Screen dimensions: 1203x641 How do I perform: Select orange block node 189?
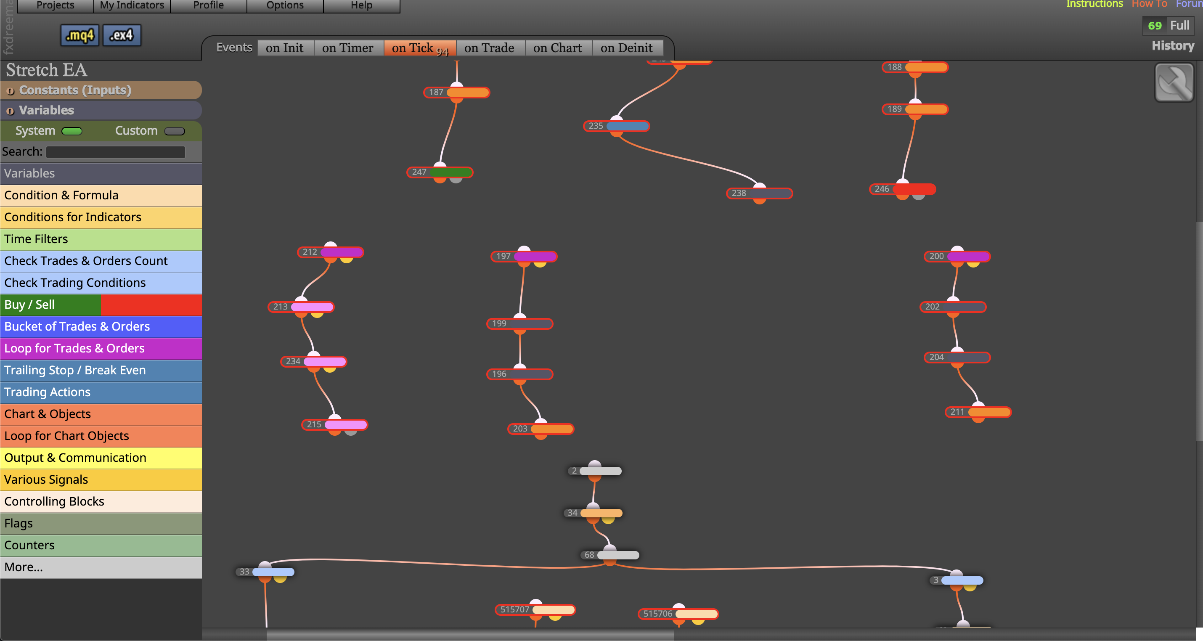click(x=915, y=109)
